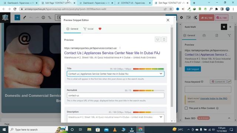Screen dimensions: 237x133
Task: Select General tab in Rank Math sidebar
Action: tap(189, 35)
